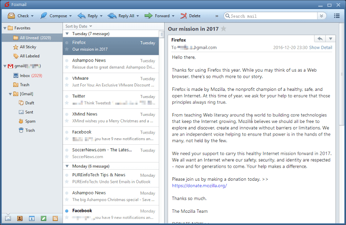This screenshot has width=346, height=225.
Task: Open the RSS feed icon in bottom bar
Action: click(55, 218)
